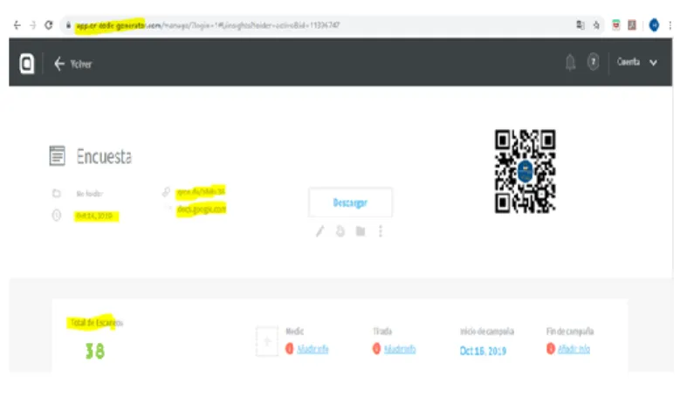The width and height of the screenshot is (680, 398).
Task: Click the clock icon beside the creation date
Action: pos(57,215)
